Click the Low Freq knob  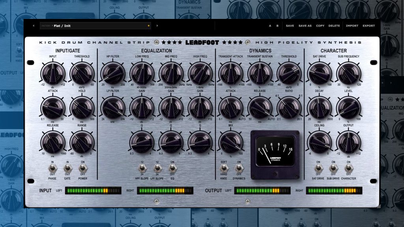[142, 73]
